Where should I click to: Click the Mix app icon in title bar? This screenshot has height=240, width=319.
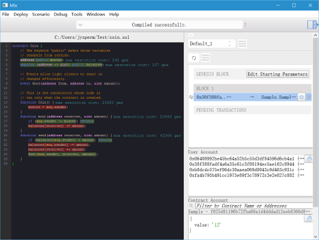pyautogui.click(x=5, y=5)
